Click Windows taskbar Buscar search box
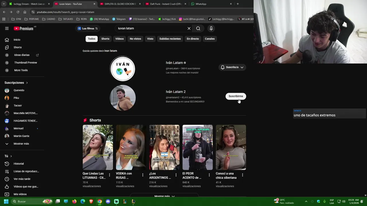The height and width of the screenshot is (206, 367). click(x=32, y=201)
